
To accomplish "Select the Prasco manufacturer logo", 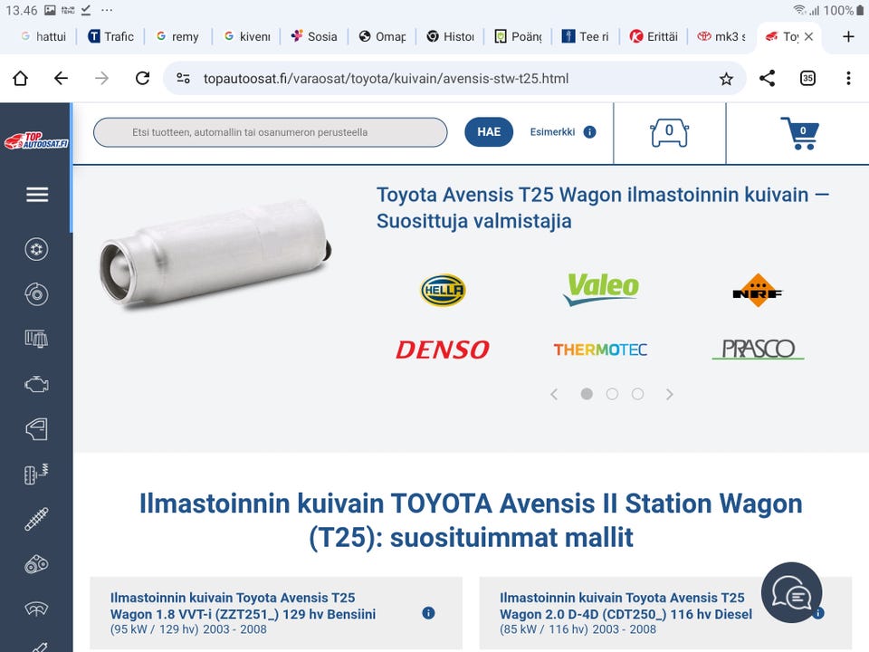I will coord(758,350).
